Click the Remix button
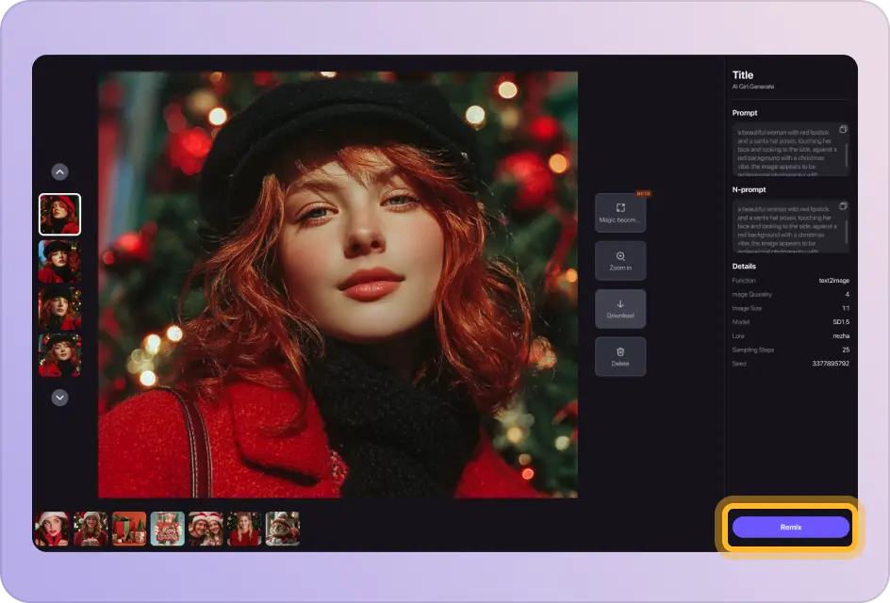The width and height of the screenshot is (890, 603). tap(790, 527)
